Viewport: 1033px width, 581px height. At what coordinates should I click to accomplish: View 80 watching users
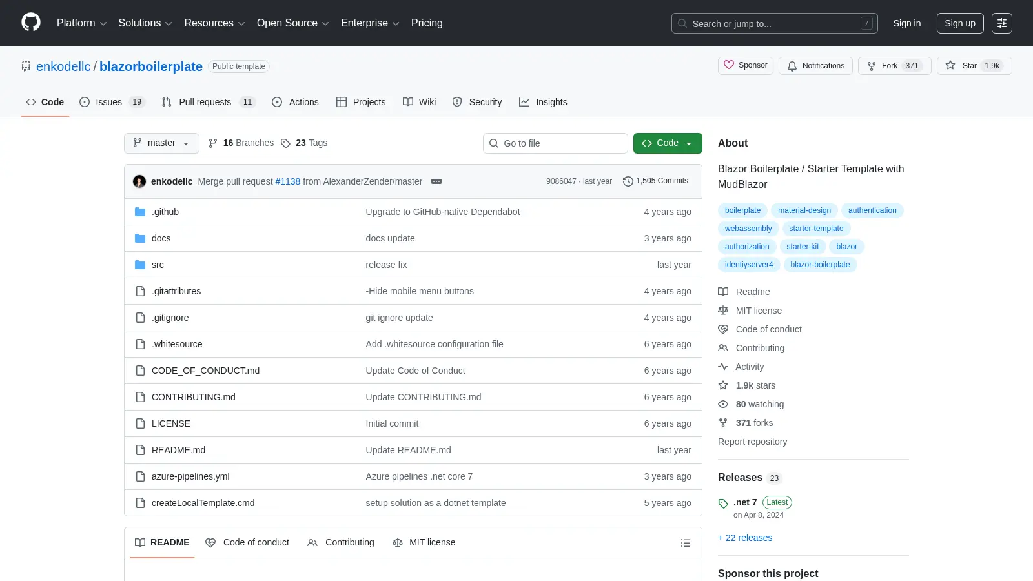(x=751, y=404)
